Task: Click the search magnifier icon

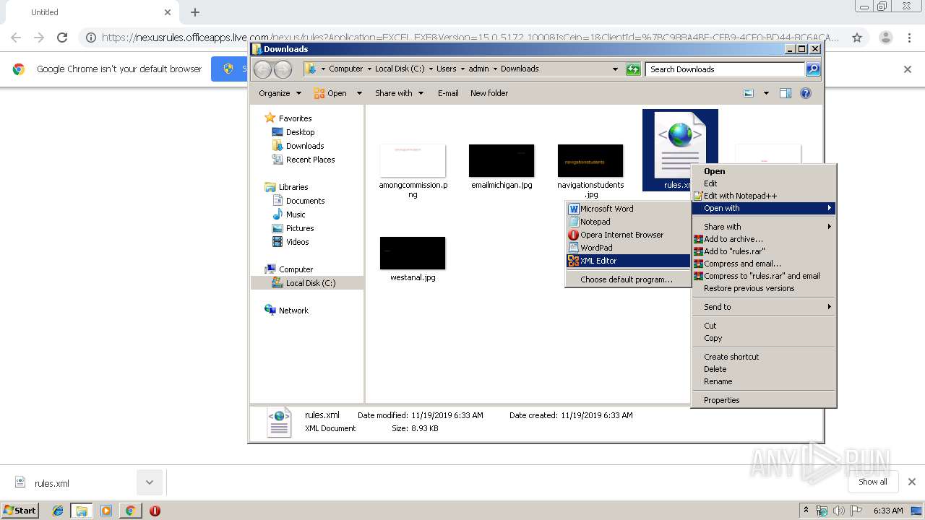Action: (813, 69)
